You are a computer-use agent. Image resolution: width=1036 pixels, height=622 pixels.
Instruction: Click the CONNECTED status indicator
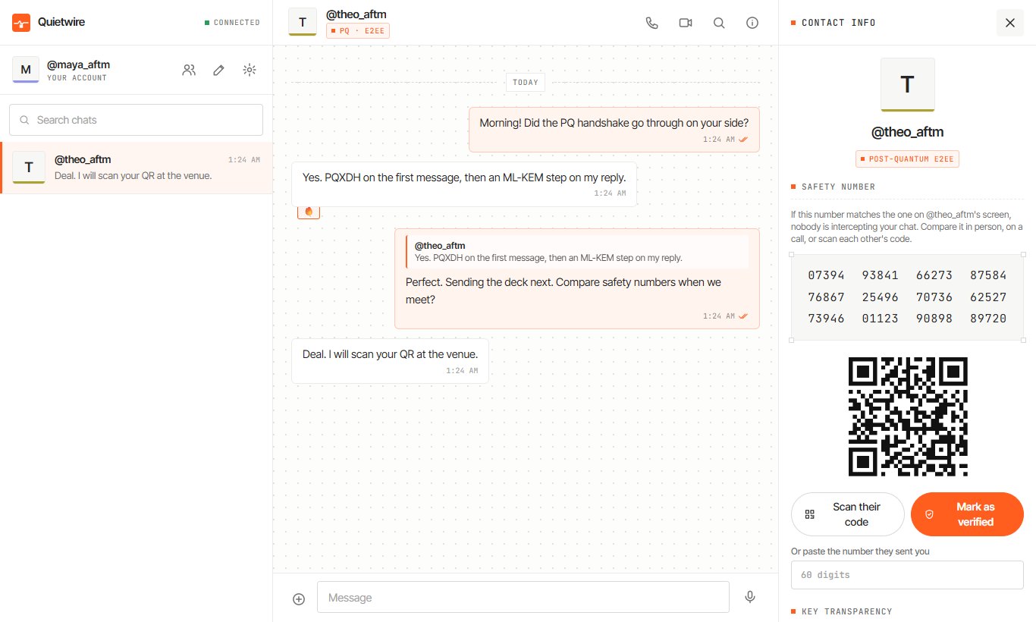coord(232,23)
